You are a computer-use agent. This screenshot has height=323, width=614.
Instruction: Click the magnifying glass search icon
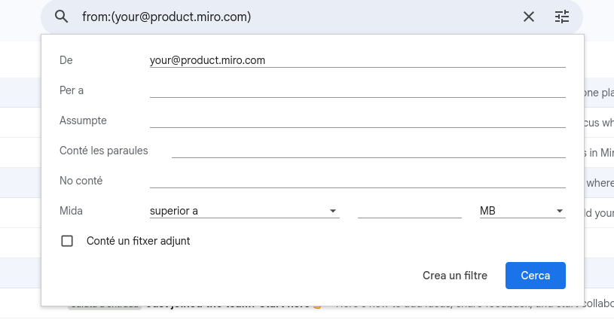pos(62,17)
